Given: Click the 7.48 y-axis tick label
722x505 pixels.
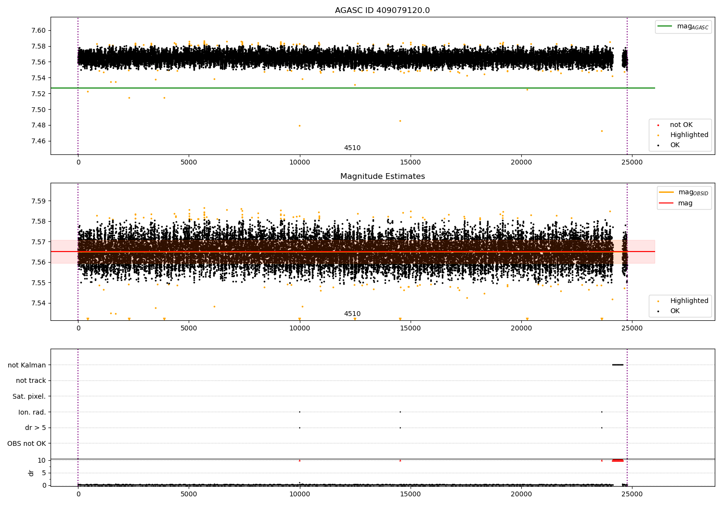Looking at the screenshot, I should (38, 126).
